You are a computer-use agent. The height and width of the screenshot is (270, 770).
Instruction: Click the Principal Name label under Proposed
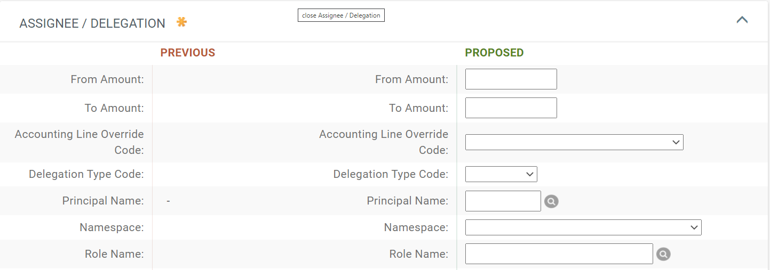407,201
